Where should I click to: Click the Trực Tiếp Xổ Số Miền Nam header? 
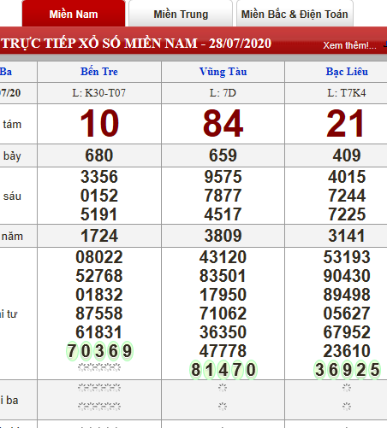click(136, 44)
